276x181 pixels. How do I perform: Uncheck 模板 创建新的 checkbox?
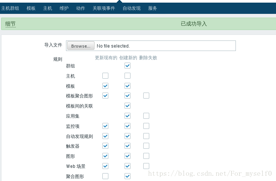[127, 86]
